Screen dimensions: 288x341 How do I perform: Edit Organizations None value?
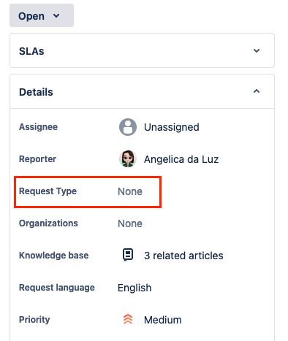pos(130,223)
